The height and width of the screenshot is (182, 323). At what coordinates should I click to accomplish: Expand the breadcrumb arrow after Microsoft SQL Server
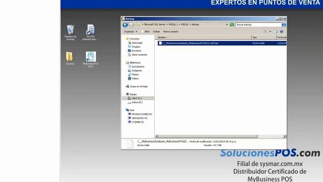[167, 25]
